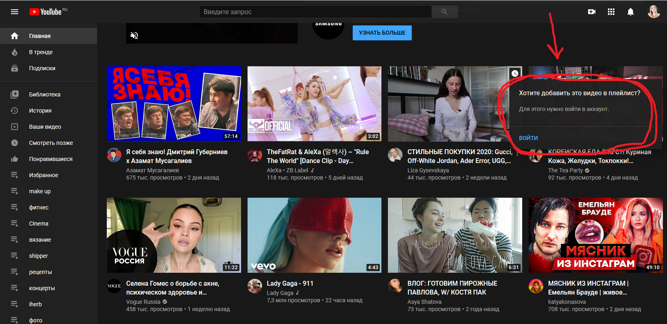
Task: Open История in sidebar
Action: pos(49,111)
